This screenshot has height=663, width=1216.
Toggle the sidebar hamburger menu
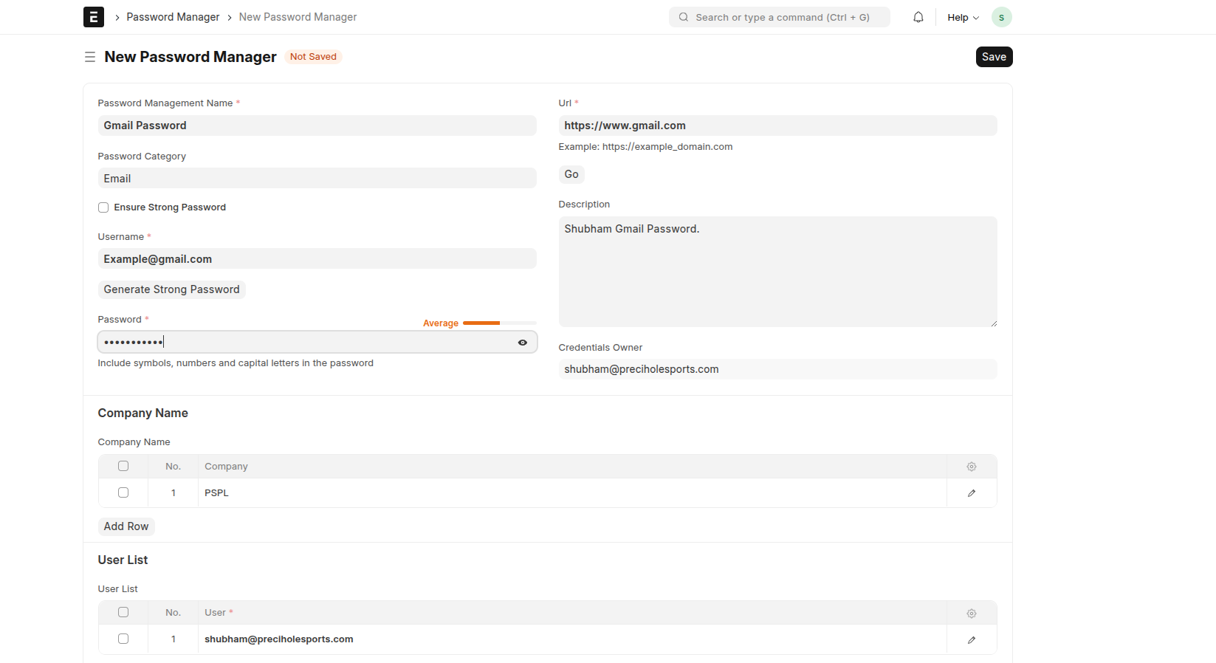pos(90,57)
